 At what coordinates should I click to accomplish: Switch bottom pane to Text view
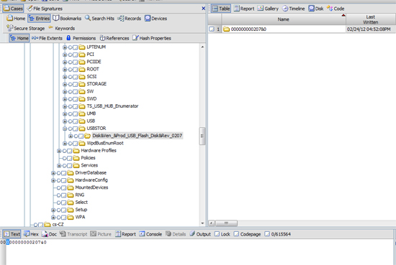point(12,234)
